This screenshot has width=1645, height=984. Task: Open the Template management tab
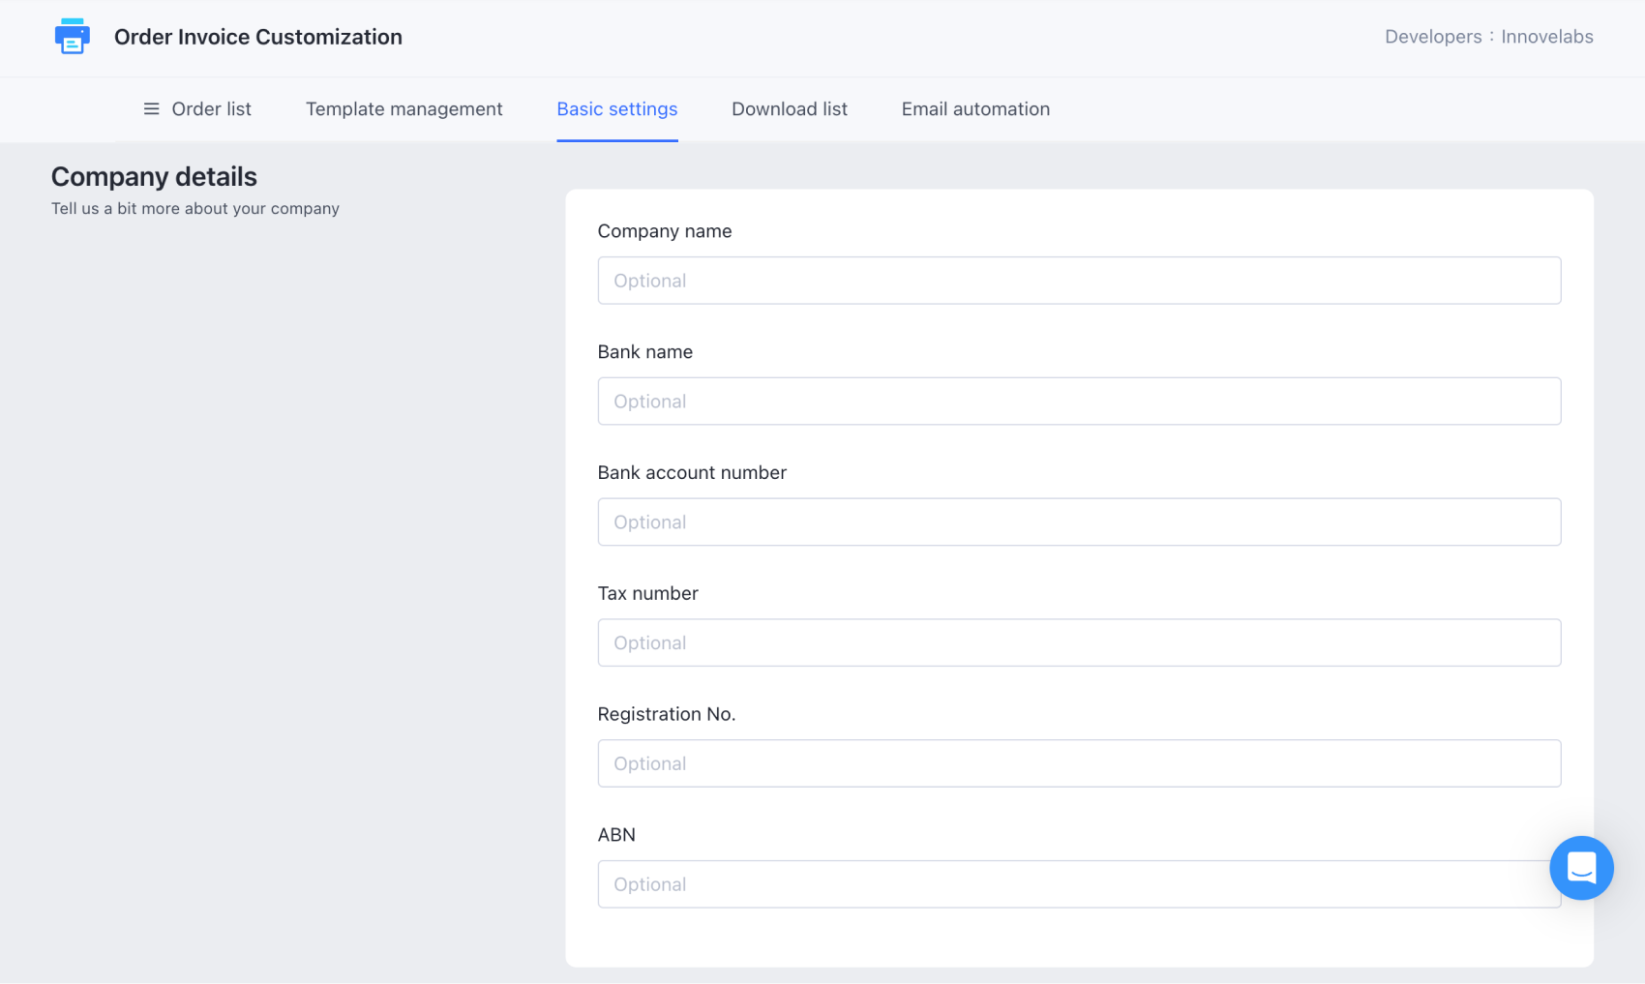404,109
